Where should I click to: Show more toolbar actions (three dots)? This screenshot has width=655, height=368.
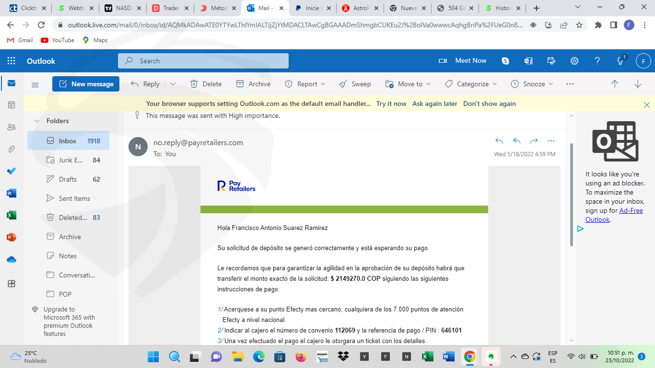(x=570, y=84)
